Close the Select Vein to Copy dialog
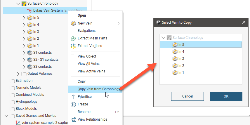 pyautogui.click(x=244, y=22)
